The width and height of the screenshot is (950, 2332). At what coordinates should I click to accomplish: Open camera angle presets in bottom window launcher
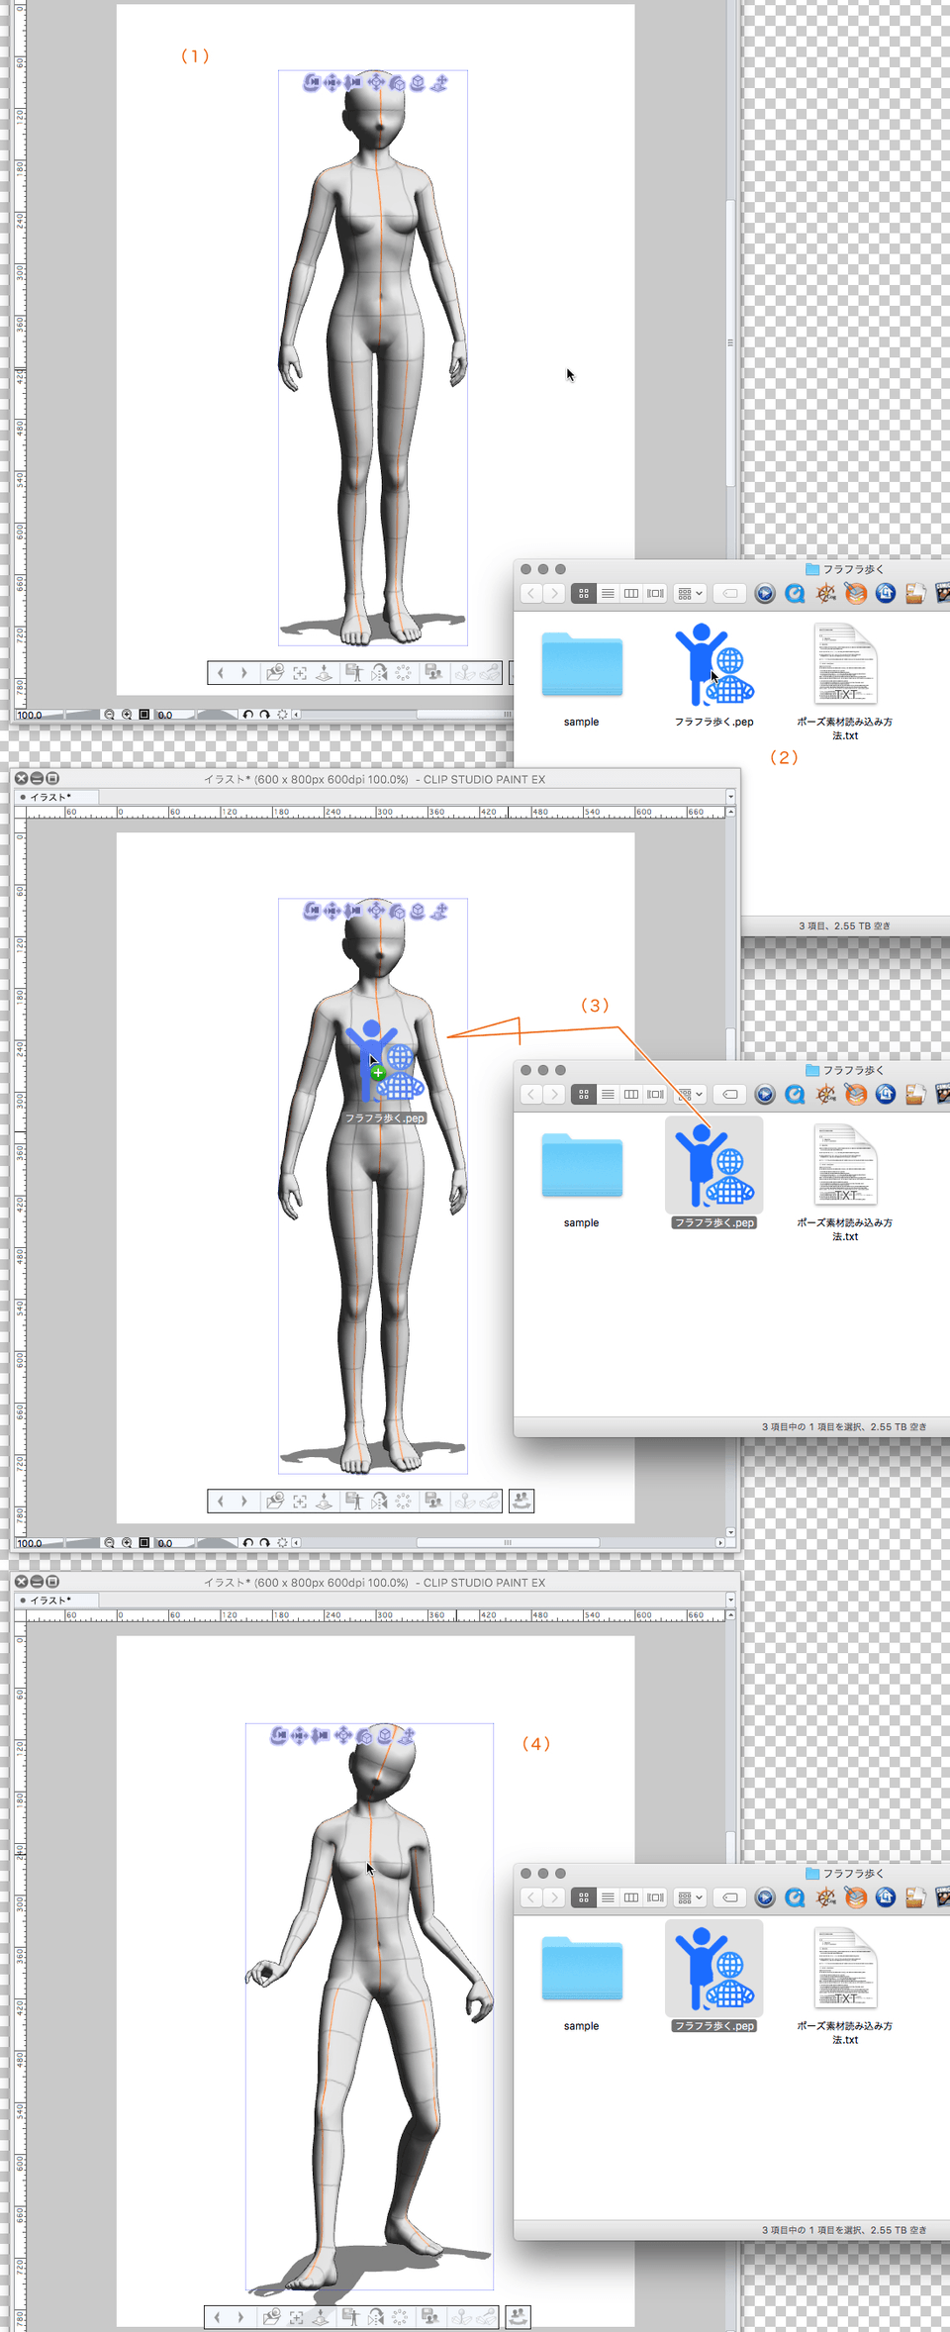(272, 2317)
